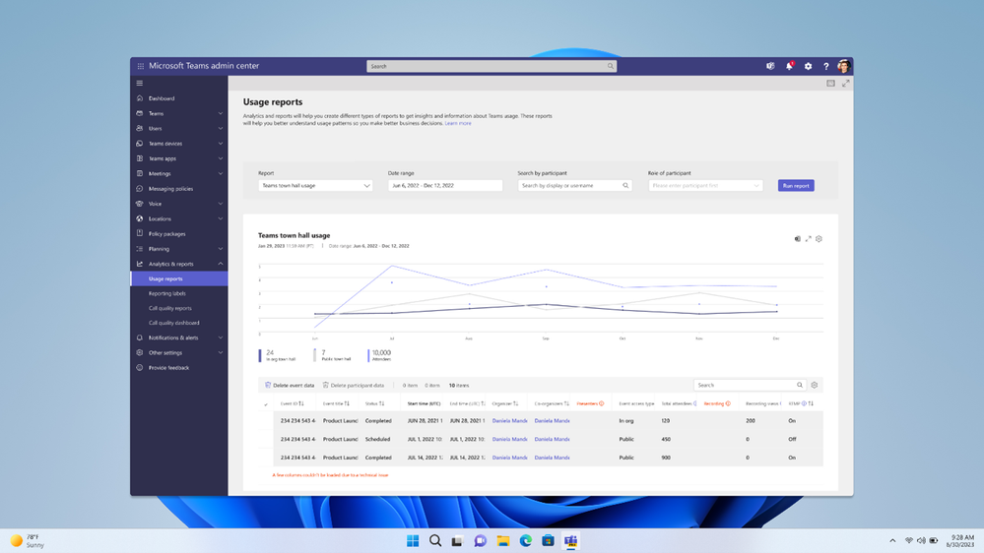Toggle Attendees legend series
This screenshot has height=553, width=984.
tap(379, 355)
